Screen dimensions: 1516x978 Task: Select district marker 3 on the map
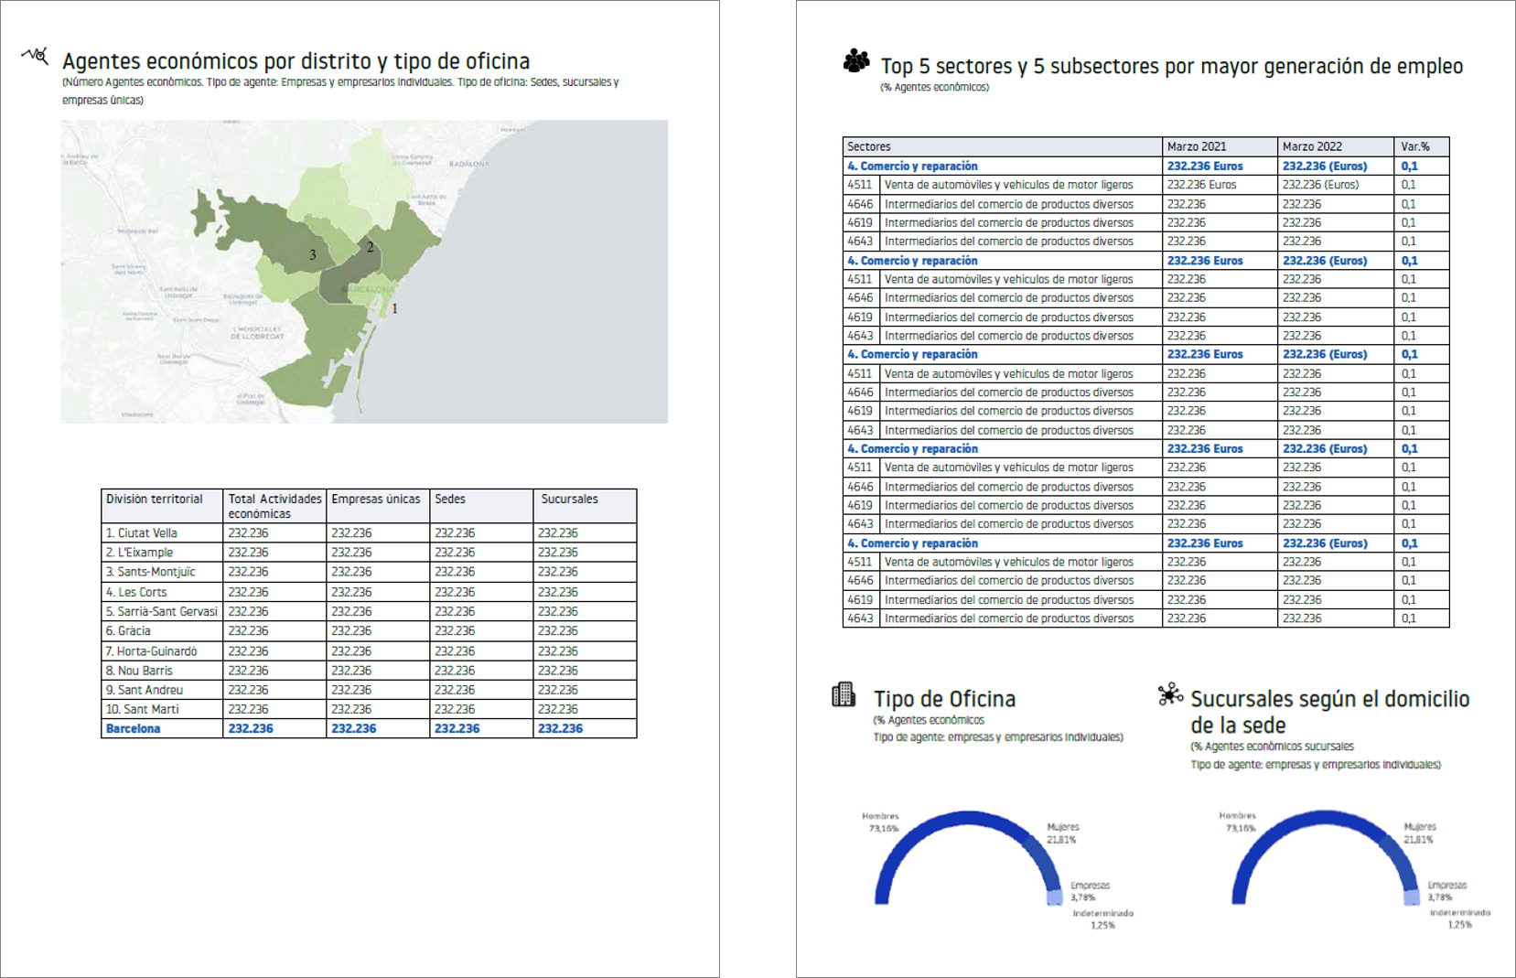(312, 255)
